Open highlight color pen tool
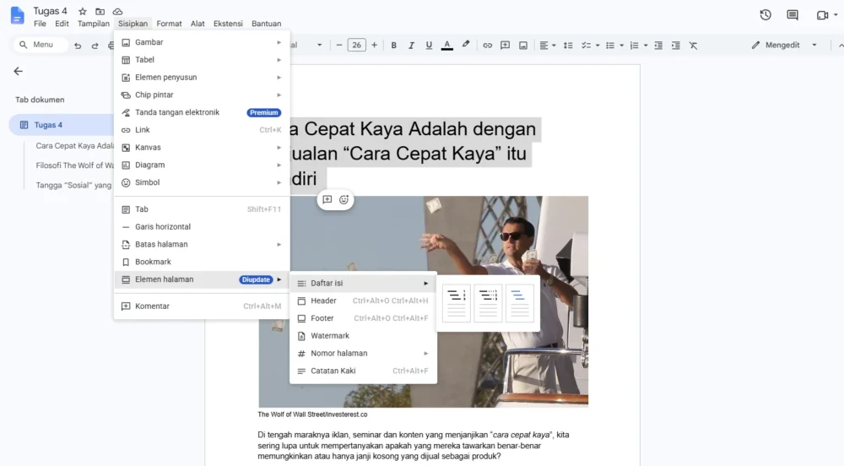The width and height of the screenshot is (844, 466). [466, 45]
